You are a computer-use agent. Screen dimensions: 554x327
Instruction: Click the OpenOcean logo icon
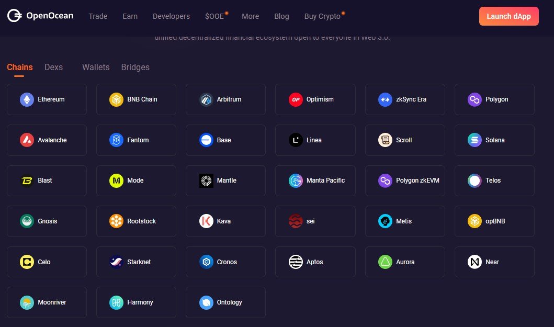tap(15, 16)
